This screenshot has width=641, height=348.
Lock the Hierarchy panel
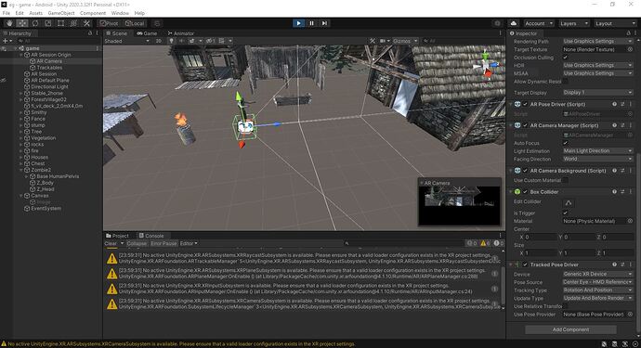pyautogui.click(x=90, y=33)
